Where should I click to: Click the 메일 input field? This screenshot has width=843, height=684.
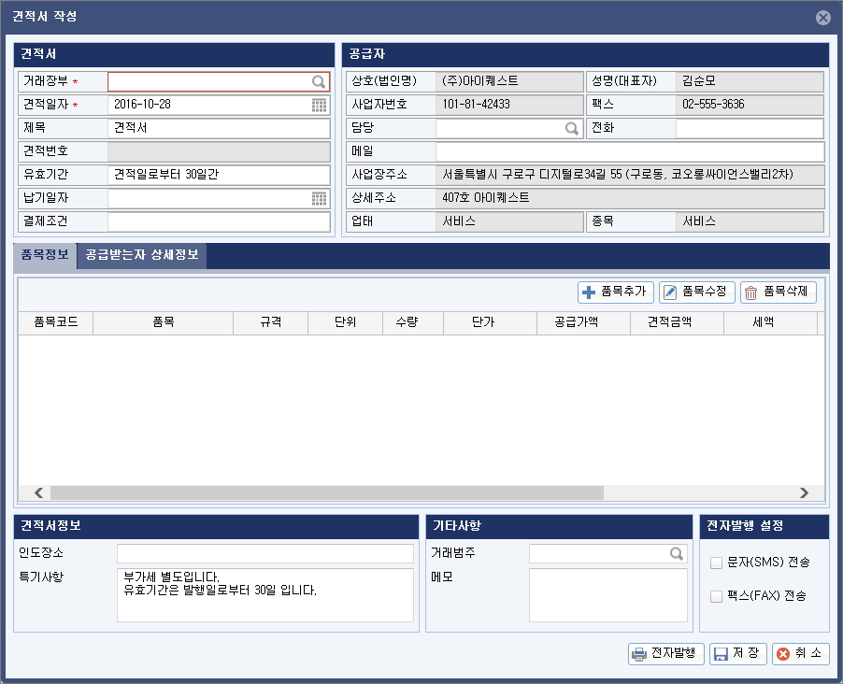pyautogui.click(x=630, y=151)
